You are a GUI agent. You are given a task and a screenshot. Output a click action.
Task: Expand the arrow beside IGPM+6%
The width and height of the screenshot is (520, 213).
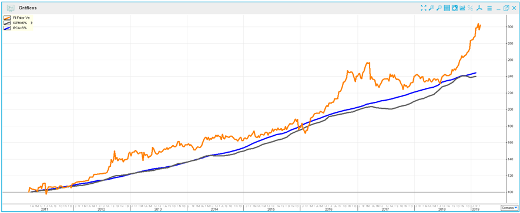click(x=32, y=23)
